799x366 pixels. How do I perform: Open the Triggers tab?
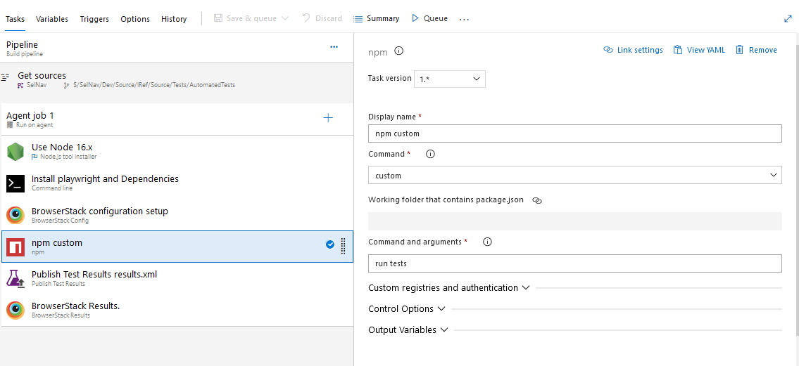[x=94, y=19]
